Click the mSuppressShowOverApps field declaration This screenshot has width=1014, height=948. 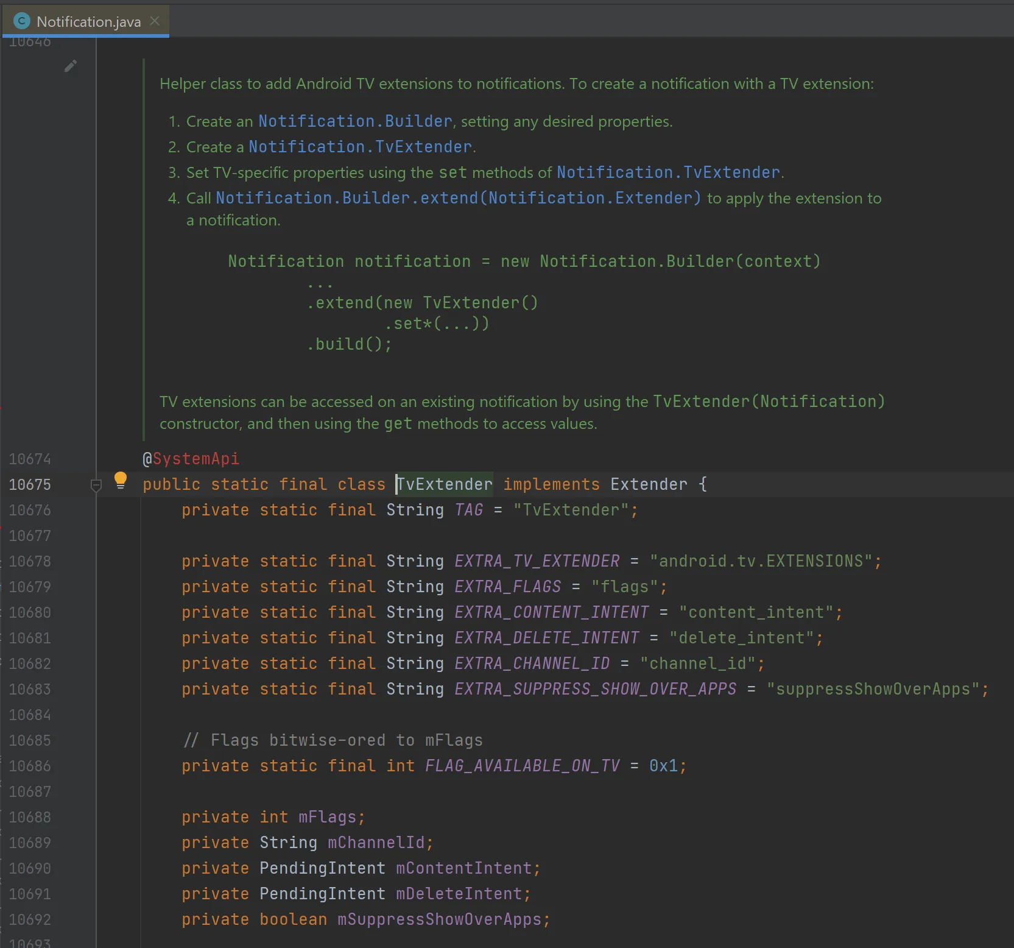pyautogui.click(x=439, y=919)
